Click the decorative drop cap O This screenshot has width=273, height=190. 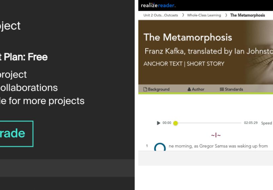(x=160, y=148)
